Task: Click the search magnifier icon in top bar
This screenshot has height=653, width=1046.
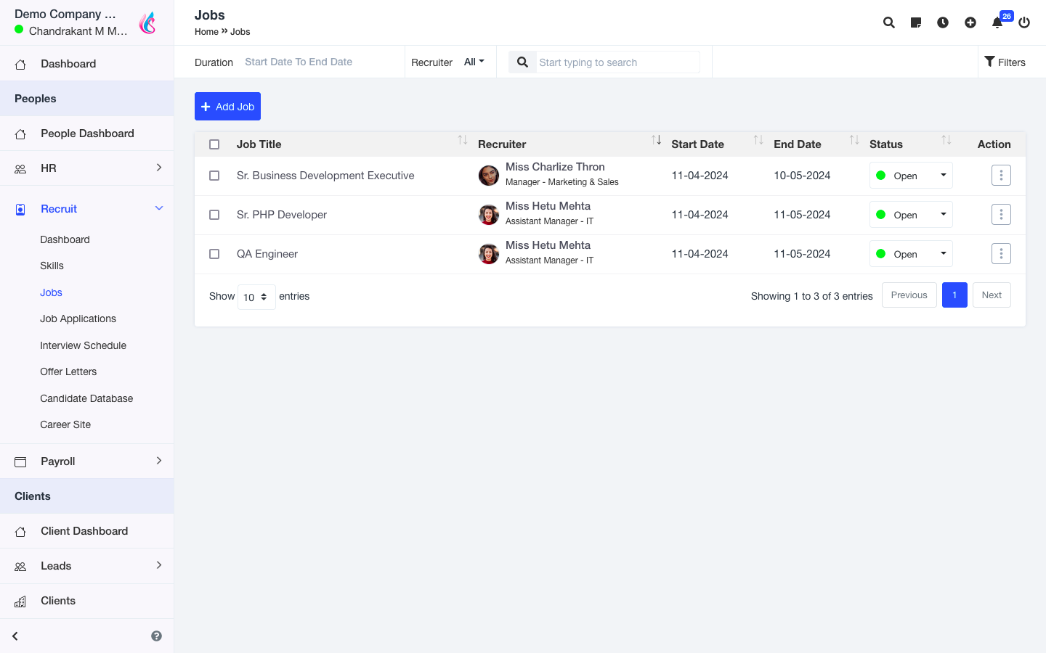Action: pos(888,22)
